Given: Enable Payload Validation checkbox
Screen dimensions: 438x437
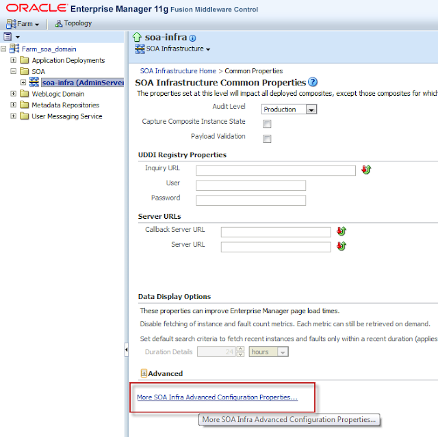Looking at the screenshot, I should (267, 138).
